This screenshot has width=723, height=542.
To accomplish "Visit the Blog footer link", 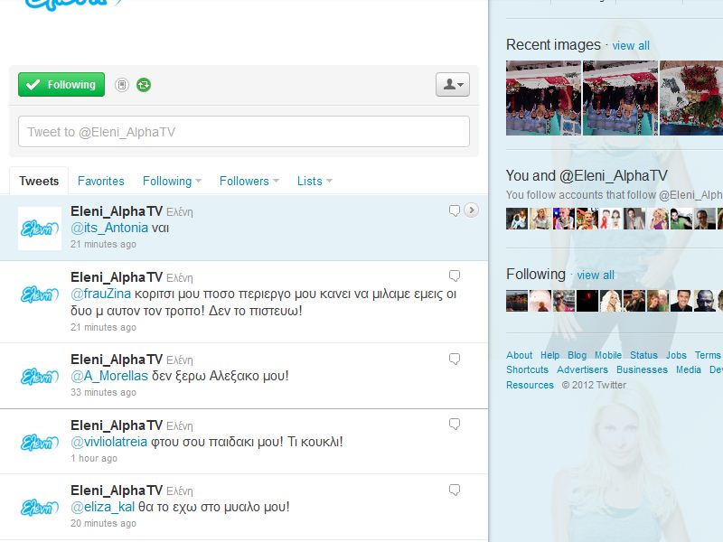I will pos(577,355).
